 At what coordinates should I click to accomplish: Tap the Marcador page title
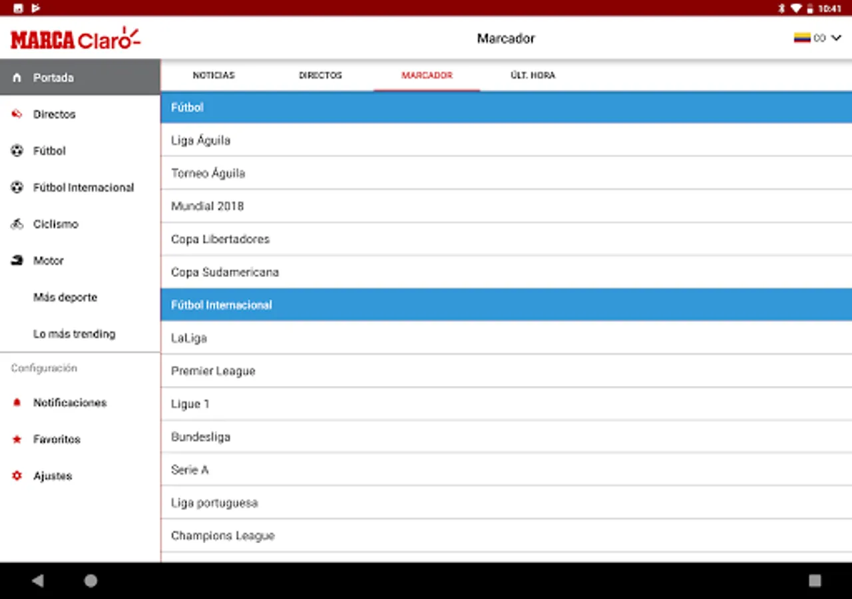click(x=506, y=39)
